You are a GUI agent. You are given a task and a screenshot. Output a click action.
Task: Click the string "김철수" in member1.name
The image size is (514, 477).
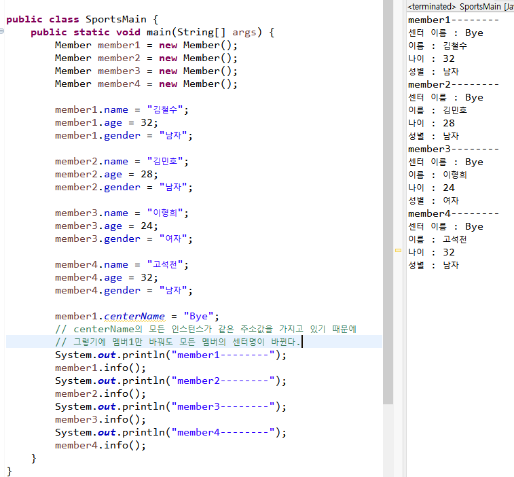[165, 109]
